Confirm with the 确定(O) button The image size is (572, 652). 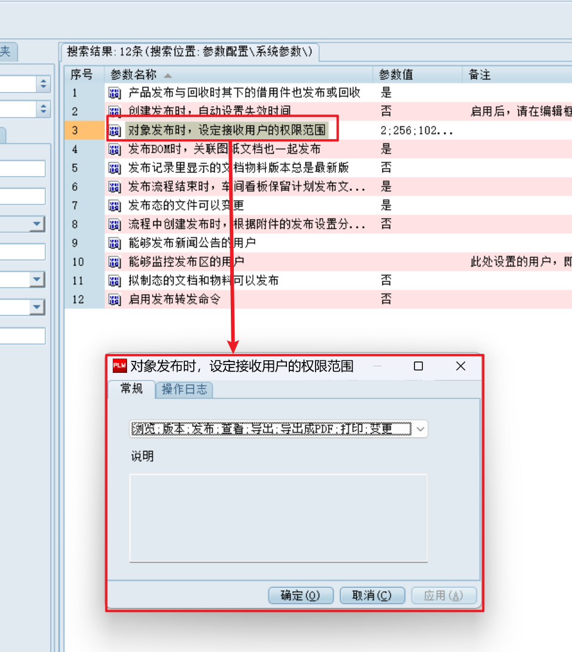[301, 595]
